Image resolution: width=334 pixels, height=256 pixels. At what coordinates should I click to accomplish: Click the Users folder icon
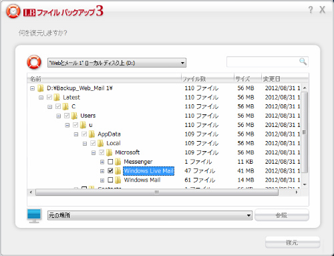pos(74,116)
